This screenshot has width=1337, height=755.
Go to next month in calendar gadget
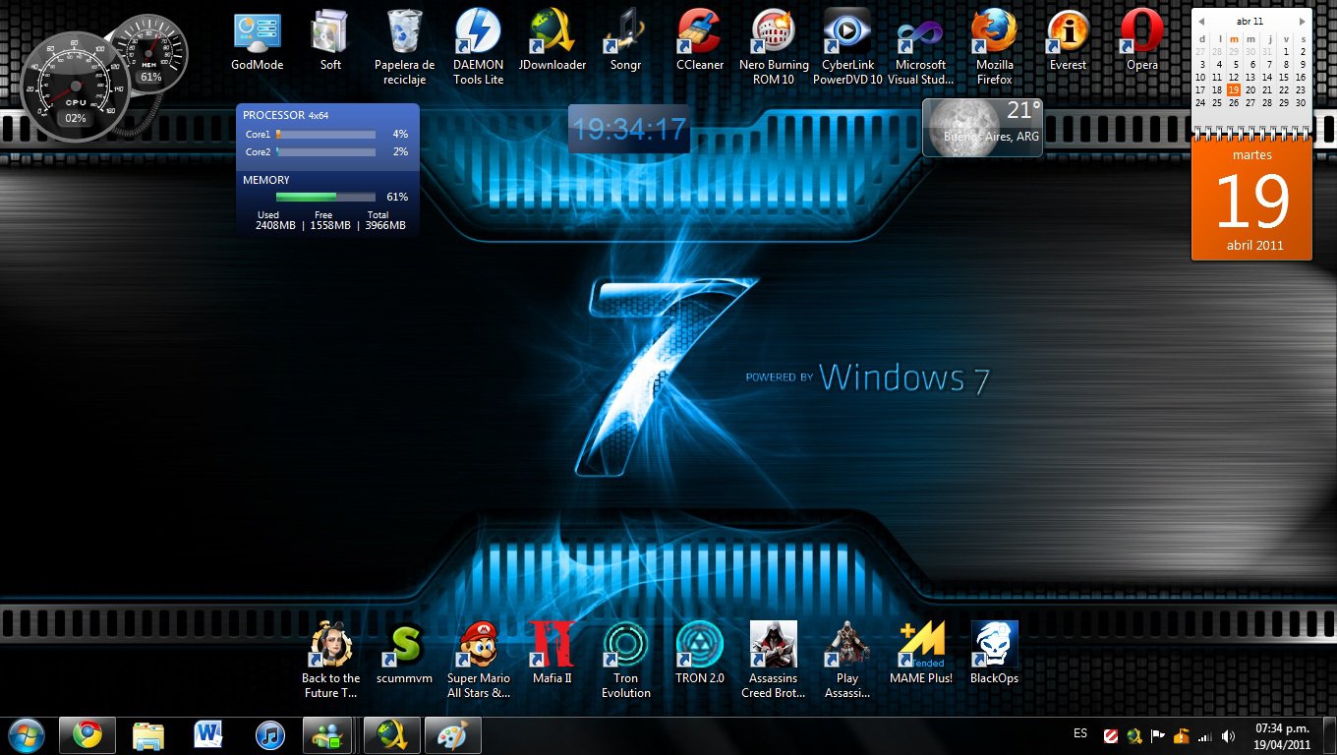coord(1302,22)
